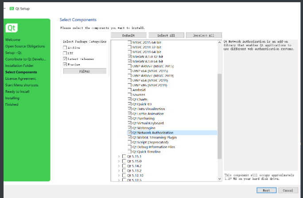Viewport: 303px width, 198px height.
Task: Expand the Qt 5.12.10 tree node
Action: (119, 176)
